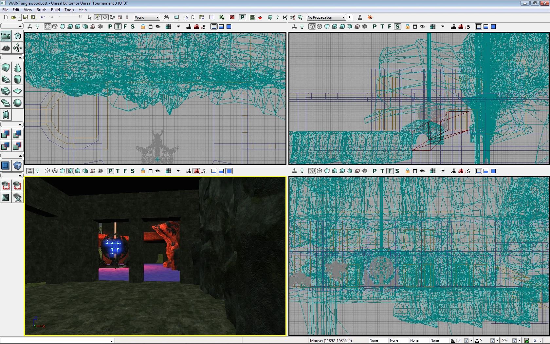Open the File menu
This screenshot has height=344, width=550.
click(5, 10)
